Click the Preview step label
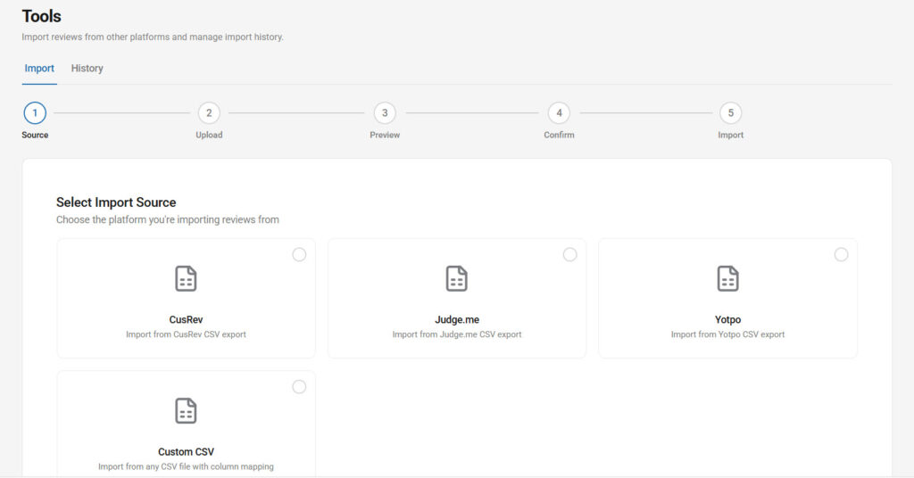Image resolution: width=914 pixels, height=478 pixels. coord(385,135)
